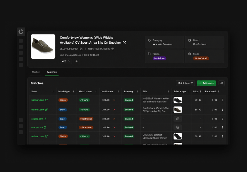This screenshot has height=172, width=247.
Task: Copy the SKU 1000939461
Action: click(81, 49)
